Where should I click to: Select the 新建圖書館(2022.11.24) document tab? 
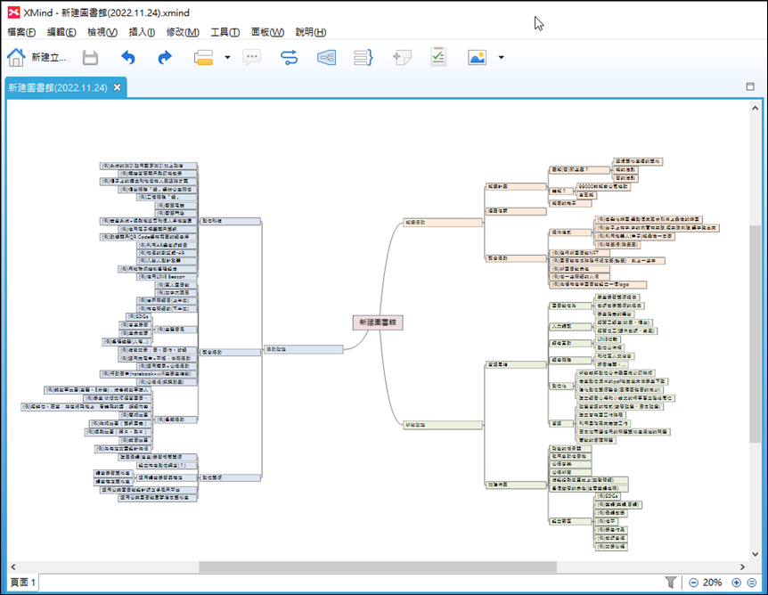tap(58, 87)
